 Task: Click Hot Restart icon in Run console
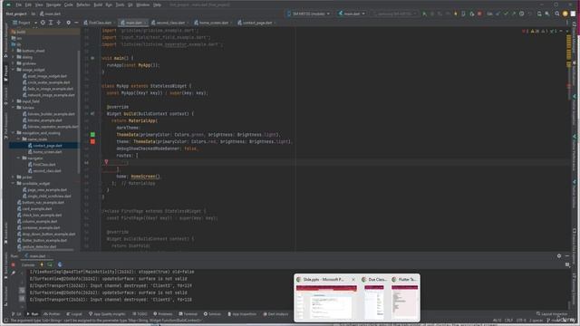(50, 264)
